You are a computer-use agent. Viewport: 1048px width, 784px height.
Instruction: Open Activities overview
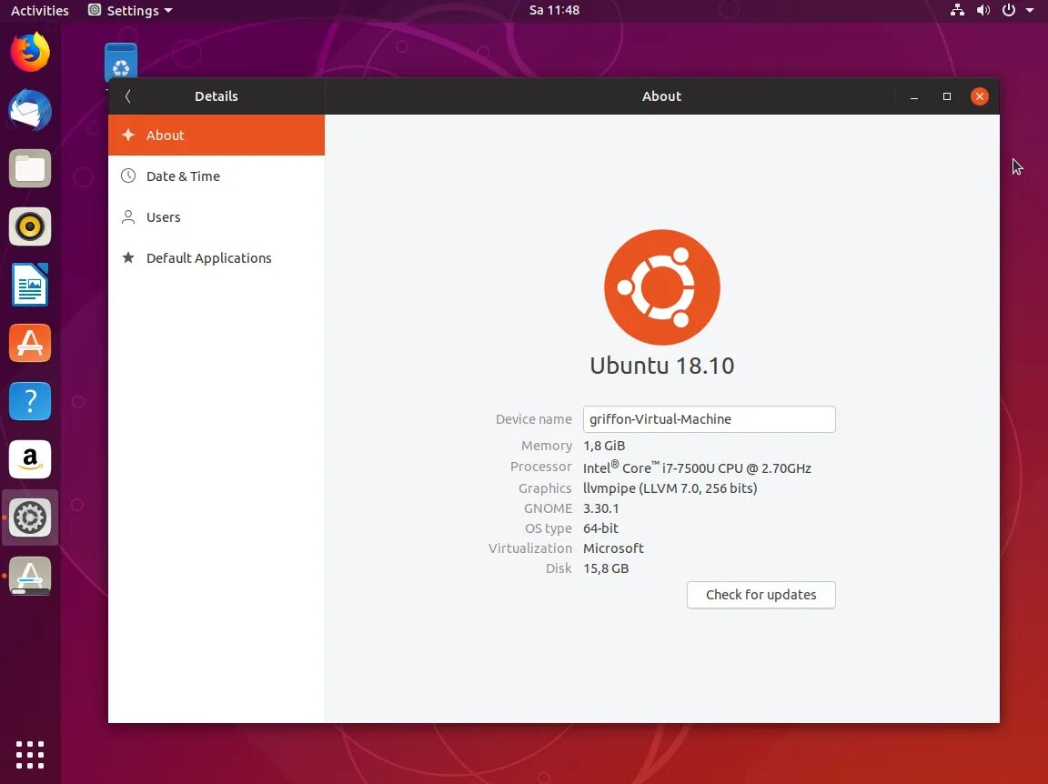pyautogui.click(x=39, y=10)
